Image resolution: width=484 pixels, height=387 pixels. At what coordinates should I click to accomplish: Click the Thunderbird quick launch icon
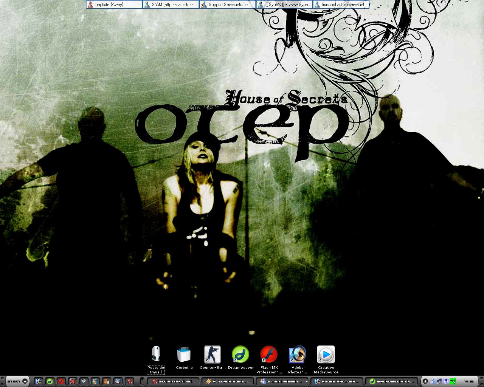[118, 381]
